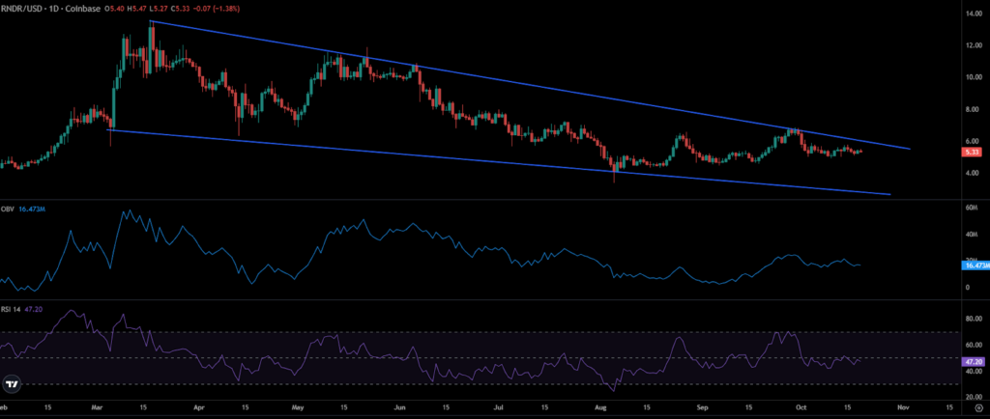Click the change value −0.07 (−1.38%)
This screenshot has width=990, height=419.
[217, 9]
